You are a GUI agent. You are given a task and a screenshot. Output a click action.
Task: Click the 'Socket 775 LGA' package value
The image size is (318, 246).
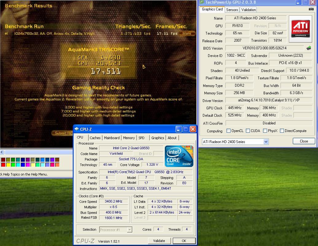click(x=131, y=159)
